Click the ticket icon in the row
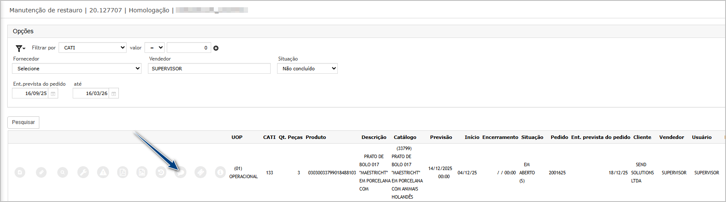 (x=201, y=172)
